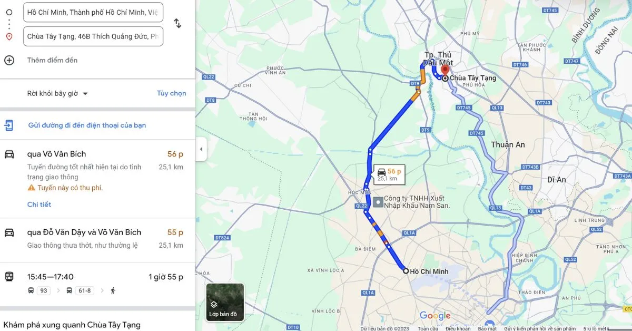Image resolution: width=632 pixels, height=331 pixels.
Task: Click the add destination plus icon
Action: (x=9, y=60)
